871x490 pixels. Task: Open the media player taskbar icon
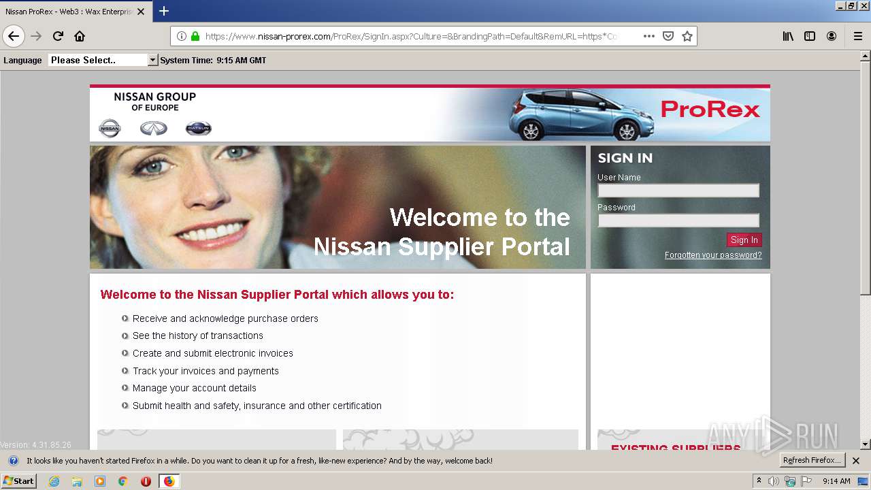(100, 481)
